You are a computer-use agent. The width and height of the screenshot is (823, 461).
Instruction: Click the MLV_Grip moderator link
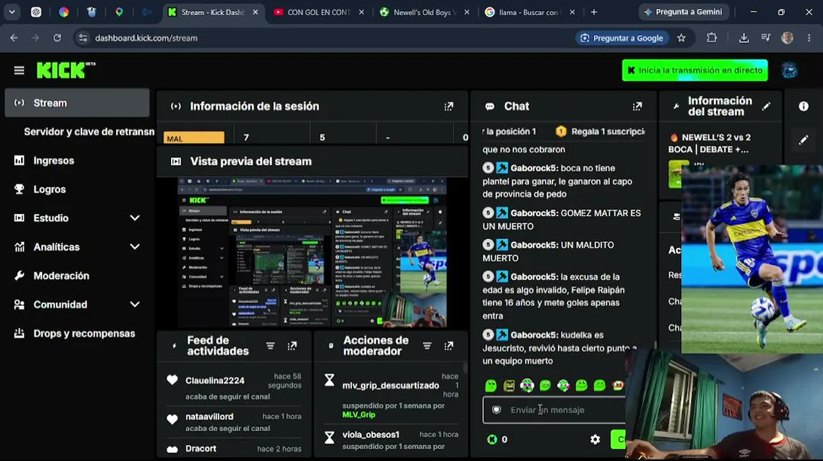(359, 415)
